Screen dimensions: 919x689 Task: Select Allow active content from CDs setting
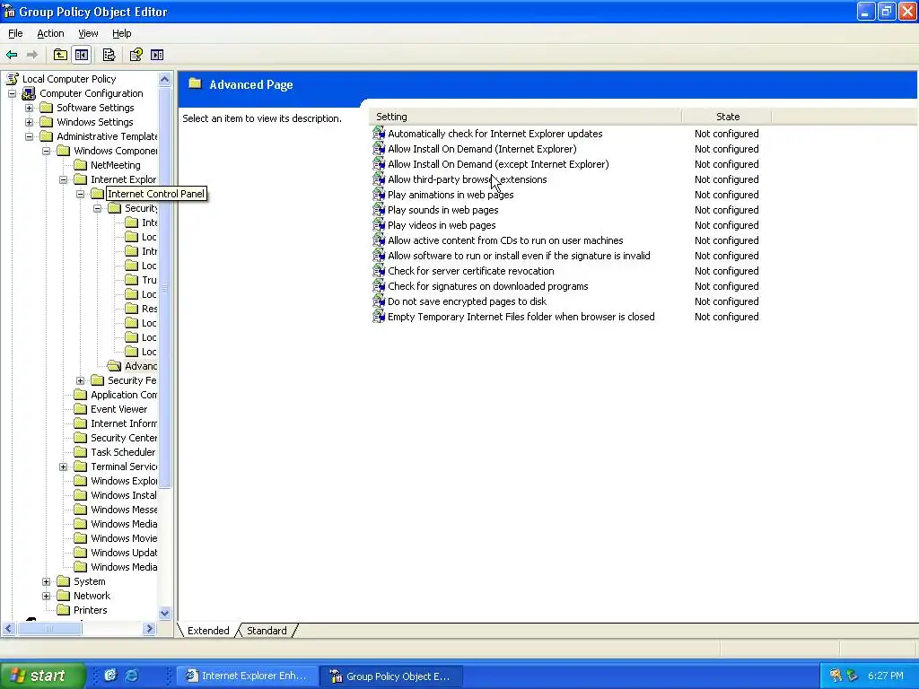(x=505, y=240)
